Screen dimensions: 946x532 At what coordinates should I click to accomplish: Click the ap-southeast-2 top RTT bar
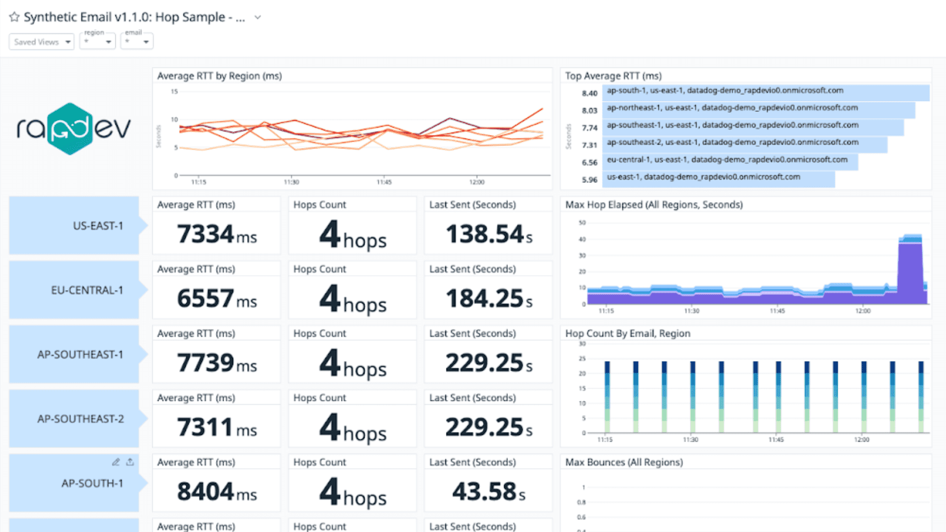click(745, 144)
